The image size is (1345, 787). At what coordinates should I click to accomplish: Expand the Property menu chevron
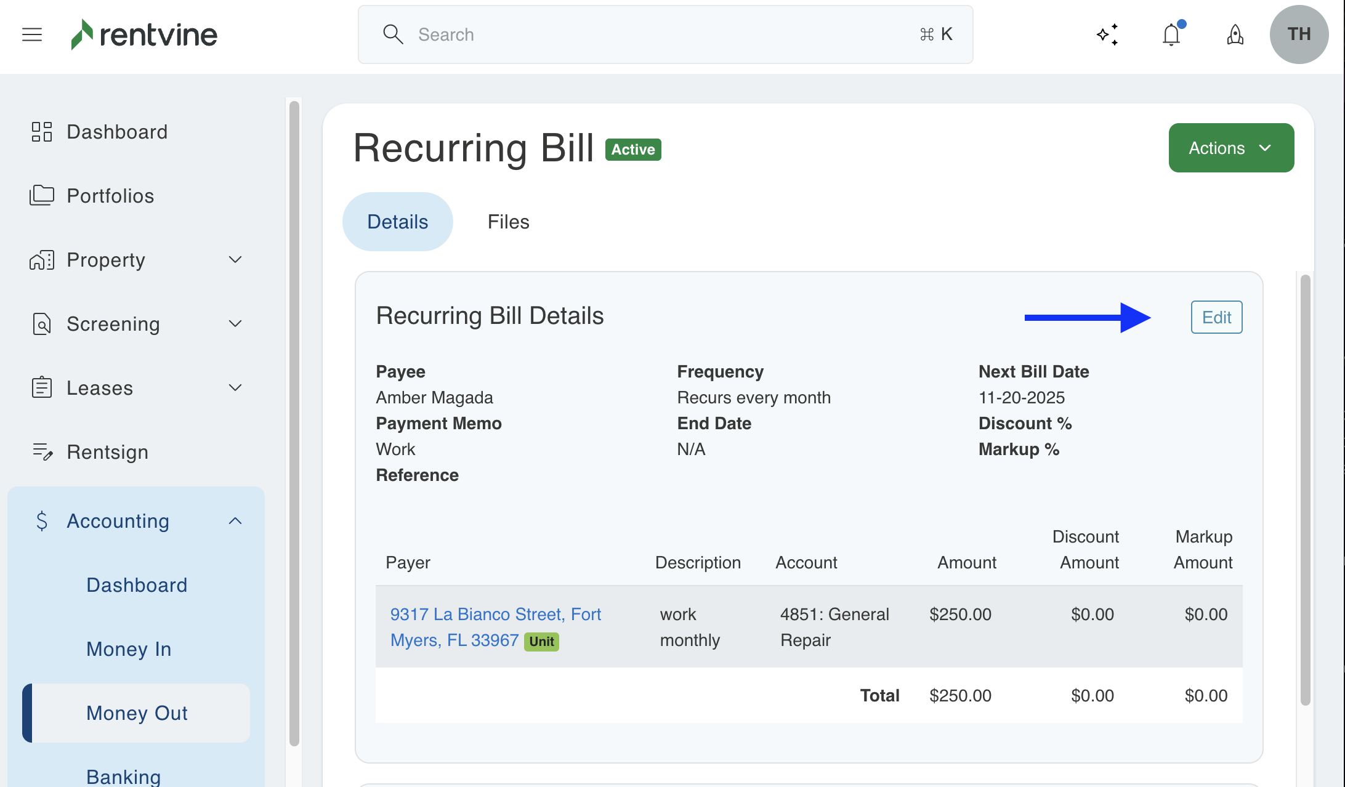(x=235, y=260)
